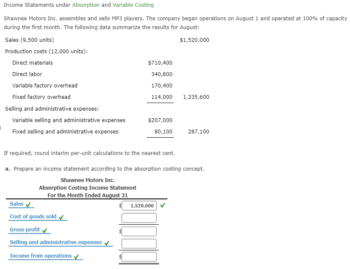Click the $1,520,000 sales figure in the data table

click(194, 40)
